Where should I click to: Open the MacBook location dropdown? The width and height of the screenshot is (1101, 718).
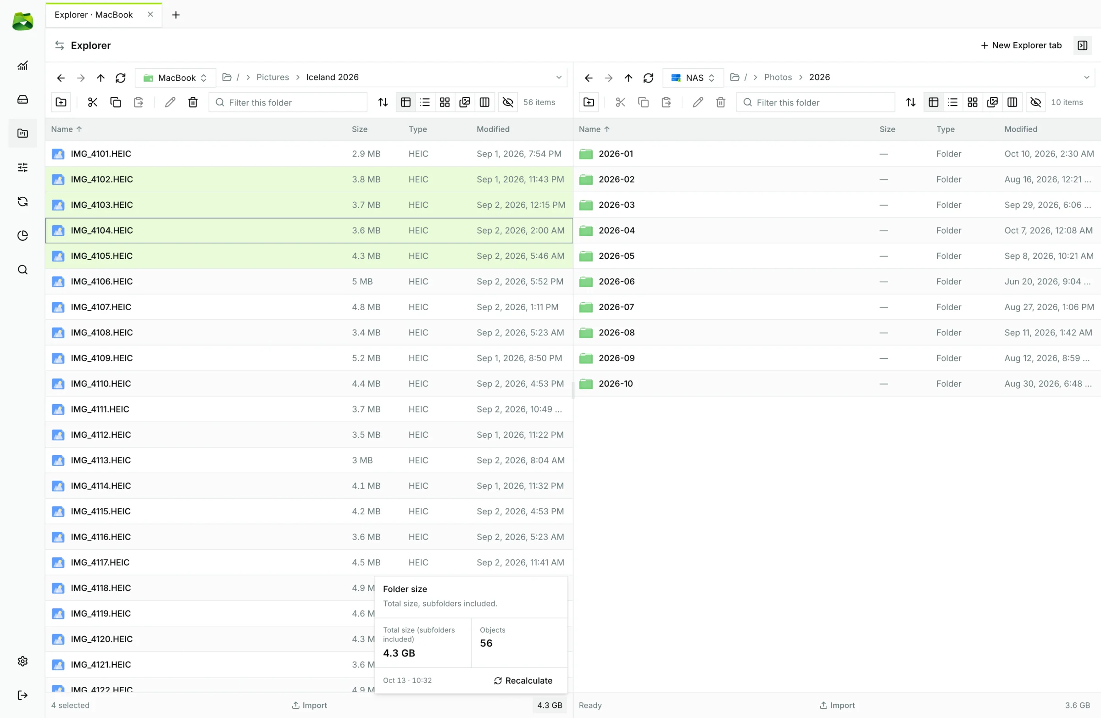click(x=175, y=78)
